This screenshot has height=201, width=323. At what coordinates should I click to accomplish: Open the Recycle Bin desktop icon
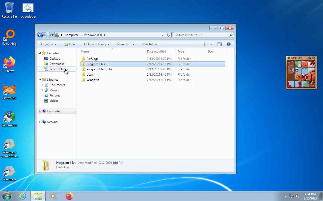coord(9,10)
